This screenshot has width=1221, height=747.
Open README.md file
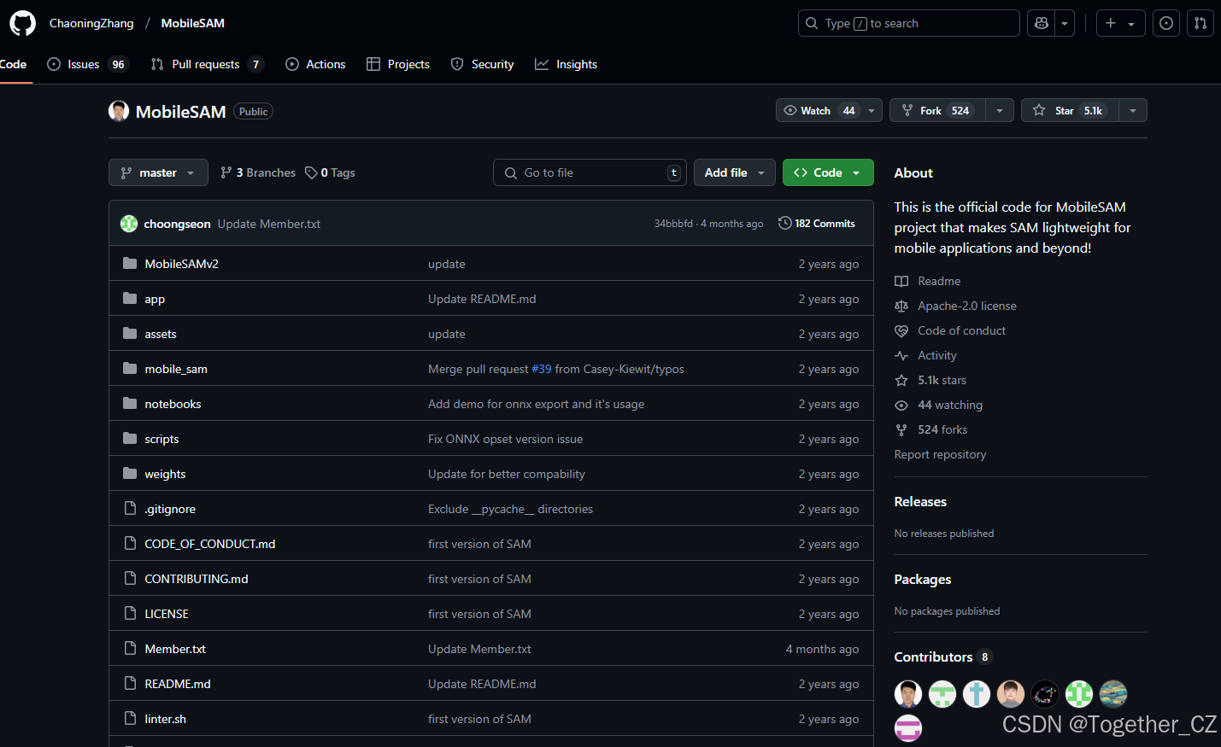(x=178, y=684)
